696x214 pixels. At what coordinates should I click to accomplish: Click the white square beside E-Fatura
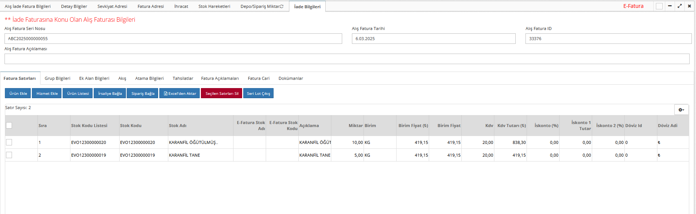click(659, 6)
